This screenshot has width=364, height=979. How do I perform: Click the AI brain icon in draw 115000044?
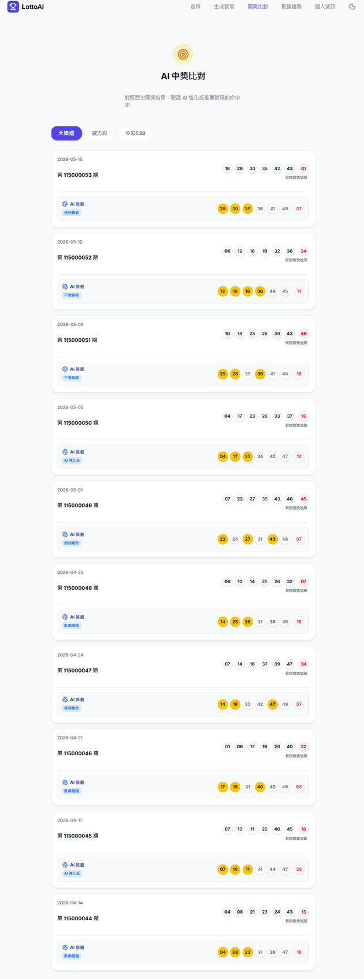tap(65, 947)
